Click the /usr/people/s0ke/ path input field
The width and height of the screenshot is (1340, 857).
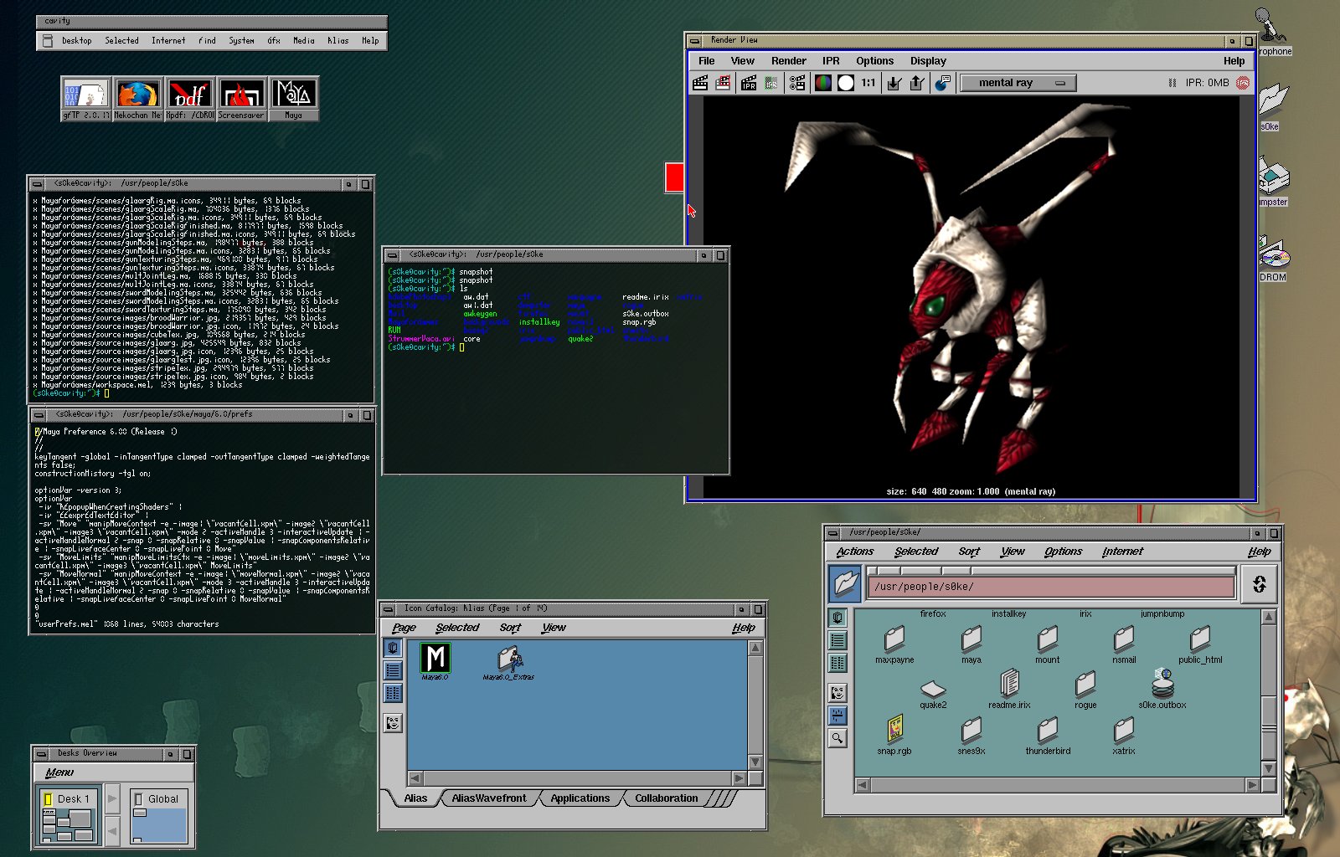(1051, 587)
